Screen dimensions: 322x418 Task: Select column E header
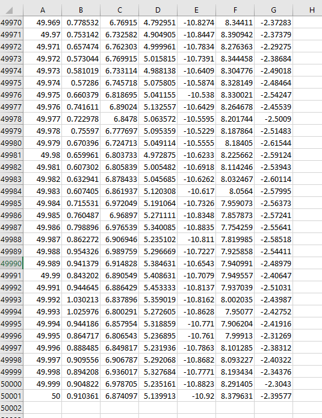[197, 10]
